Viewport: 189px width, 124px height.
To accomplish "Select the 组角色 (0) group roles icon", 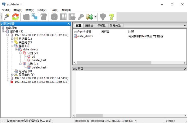I will (x=16, y=71).
